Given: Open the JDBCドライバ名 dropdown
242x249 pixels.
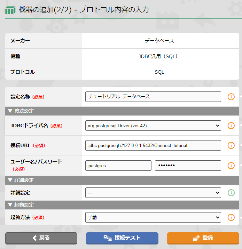Looking at the screenshot, I should tap(153, 126).
